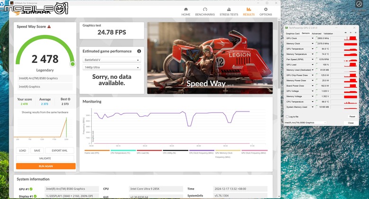The height and width of the screenshot is (199, 369).
Task: Expand the CPU Temperature sensor dropdown arrow
Action: pos(313,102)
